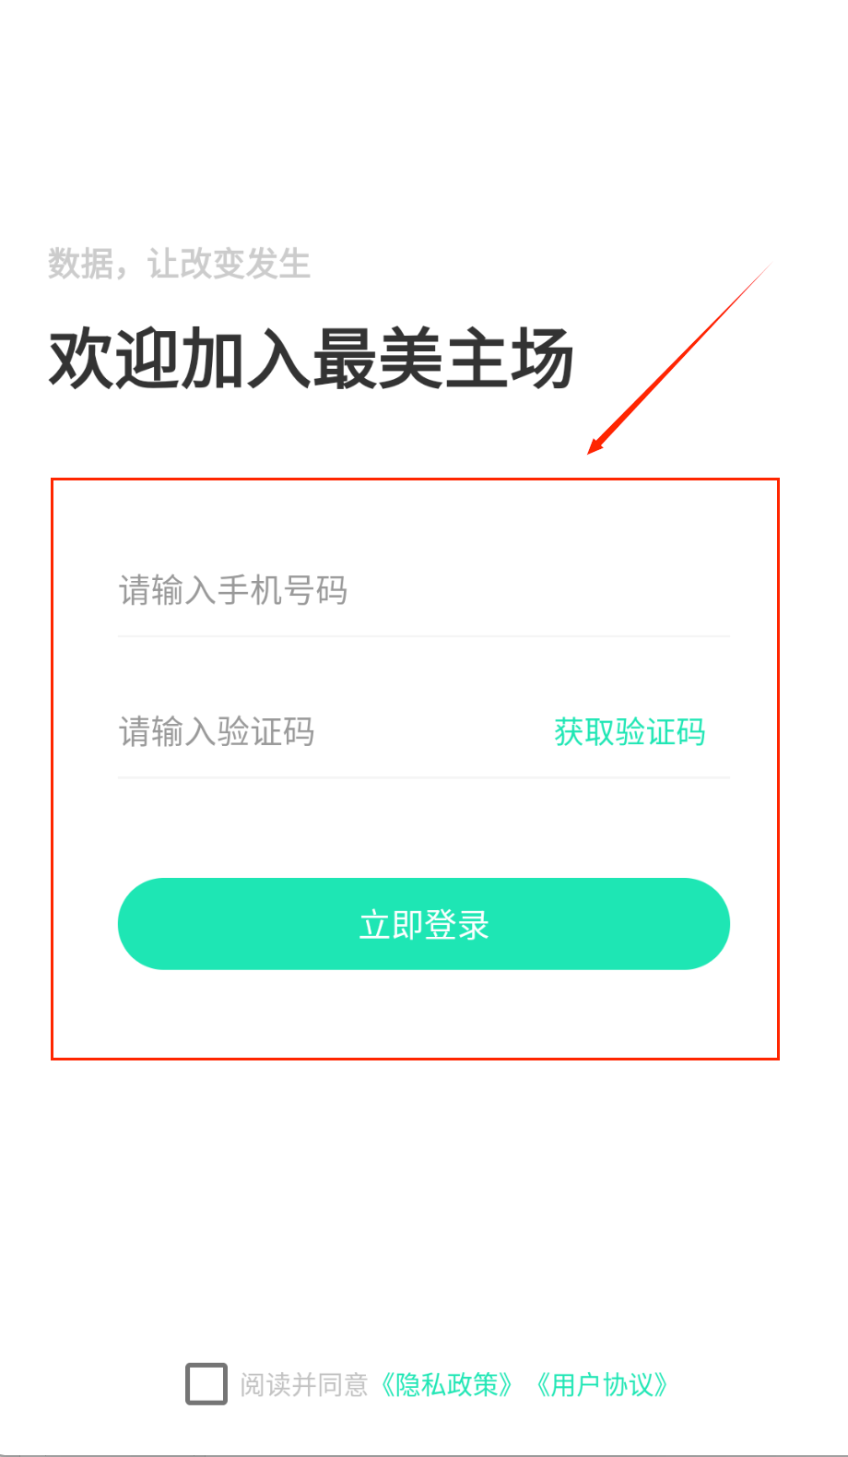Click the empty square box beside 阅读并同意
848x1457 pixels.
[206, 1384]
